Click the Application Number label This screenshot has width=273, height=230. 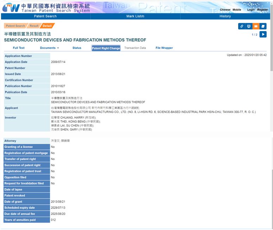coord(27,56)
